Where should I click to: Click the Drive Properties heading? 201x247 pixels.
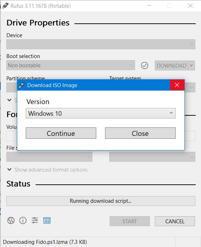point(38,23)
